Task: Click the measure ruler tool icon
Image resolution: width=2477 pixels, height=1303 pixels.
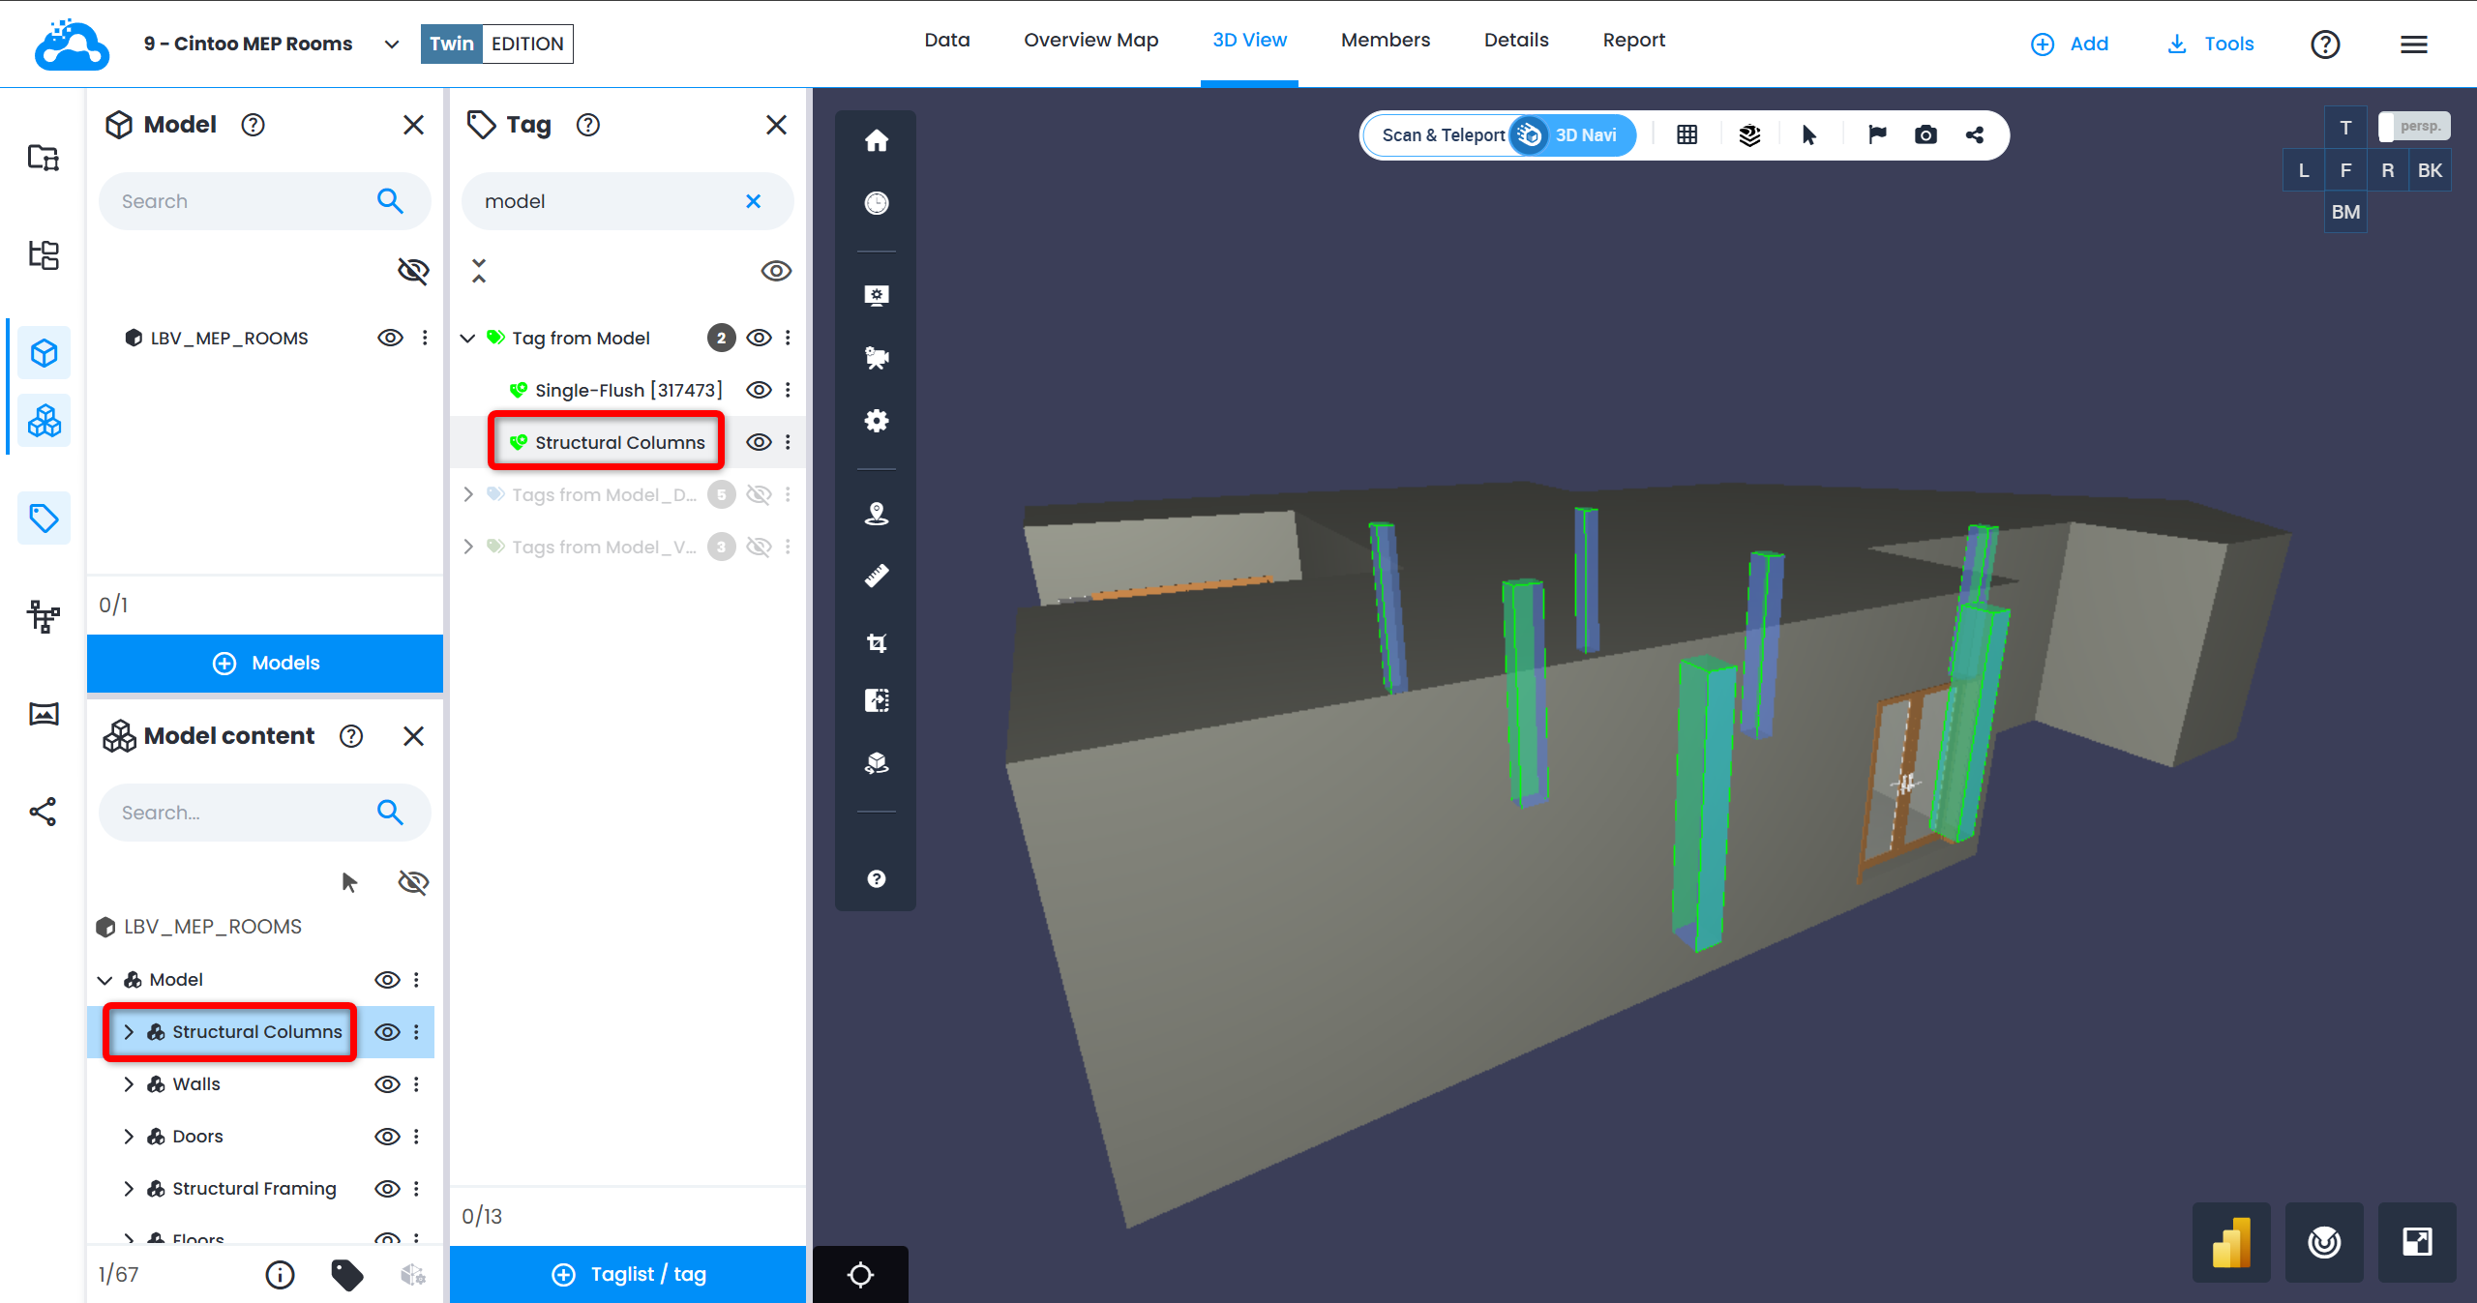Action: point(876,576)
